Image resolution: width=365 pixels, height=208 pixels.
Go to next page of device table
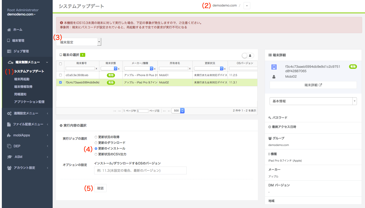165,111
